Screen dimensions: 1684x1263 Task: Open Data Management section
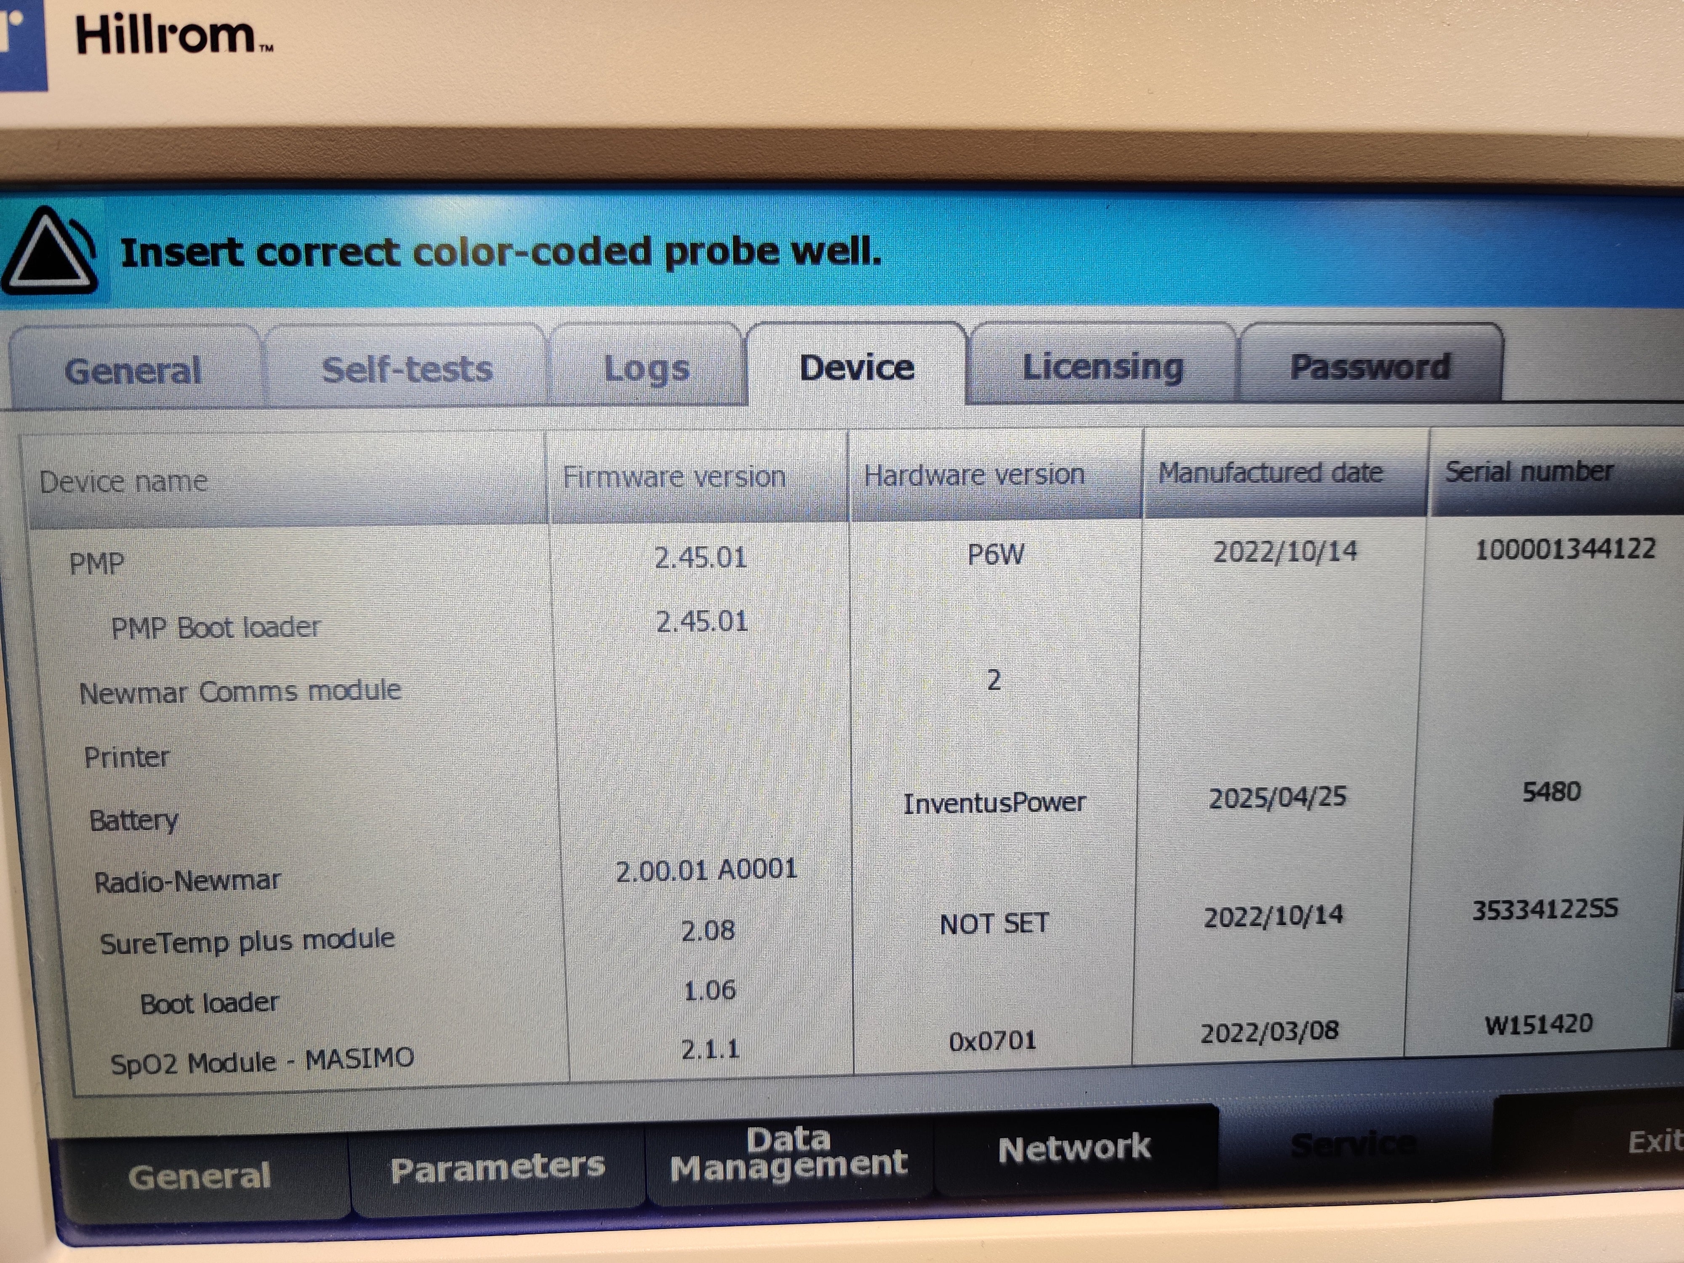(x=788, y=1153)
